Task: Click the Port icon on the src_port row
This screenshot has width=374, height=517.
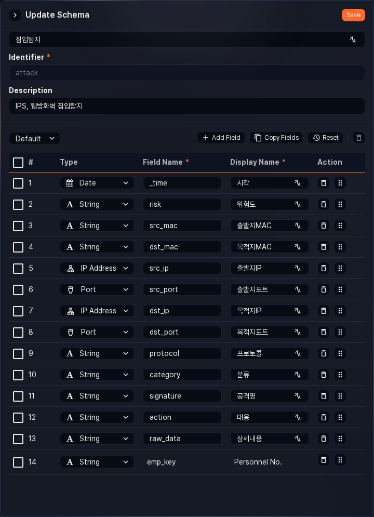Action: pos(70,289)
